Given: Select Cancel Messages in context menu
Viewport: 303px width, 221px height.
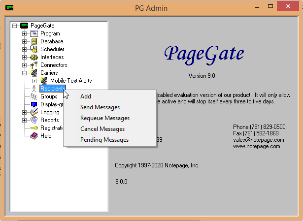Looking at the screenshot, I should point(110,129).
